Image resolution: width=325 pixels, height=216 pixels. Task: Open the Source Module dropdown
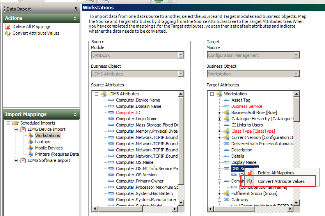[x=181, y=55]
